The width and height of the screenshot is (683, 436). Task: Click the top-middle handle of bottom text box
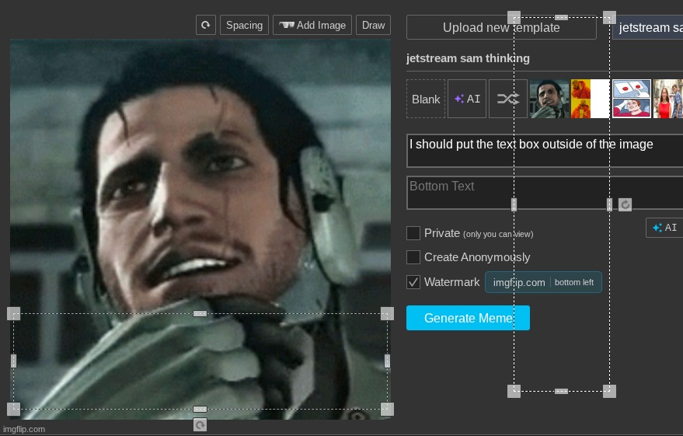[x=200, y=314]
